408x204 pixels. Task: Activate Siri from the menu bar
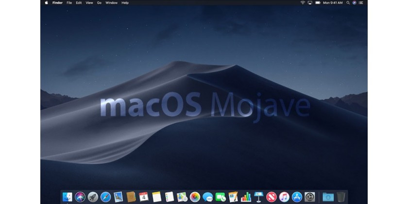click(x=355, y=2)
